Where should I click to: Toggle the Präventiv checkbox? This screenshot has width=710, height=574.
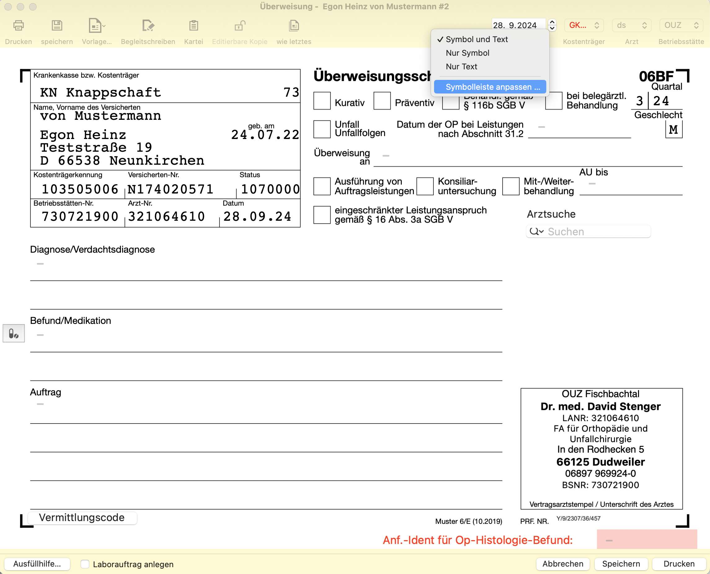(382, 101)
